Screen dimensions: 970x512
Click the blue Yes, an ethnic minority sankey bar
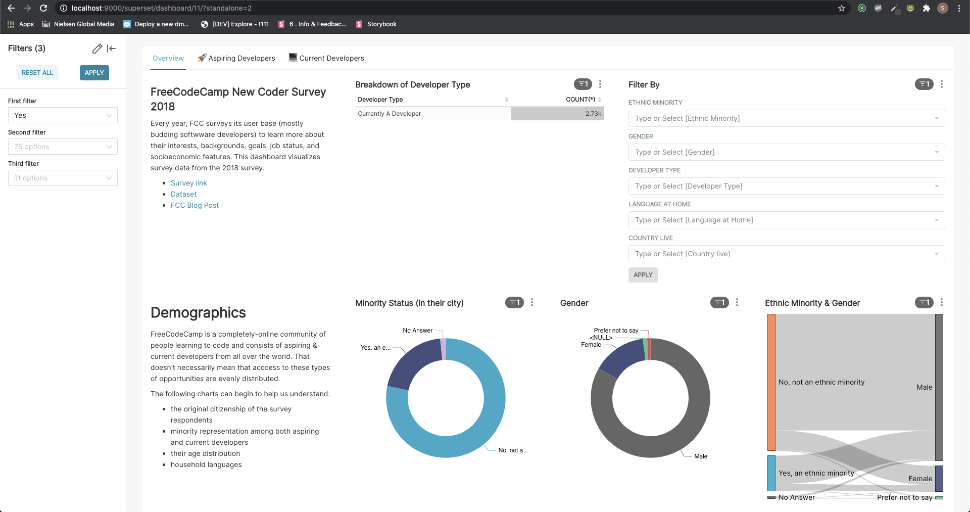coord(771,473)
